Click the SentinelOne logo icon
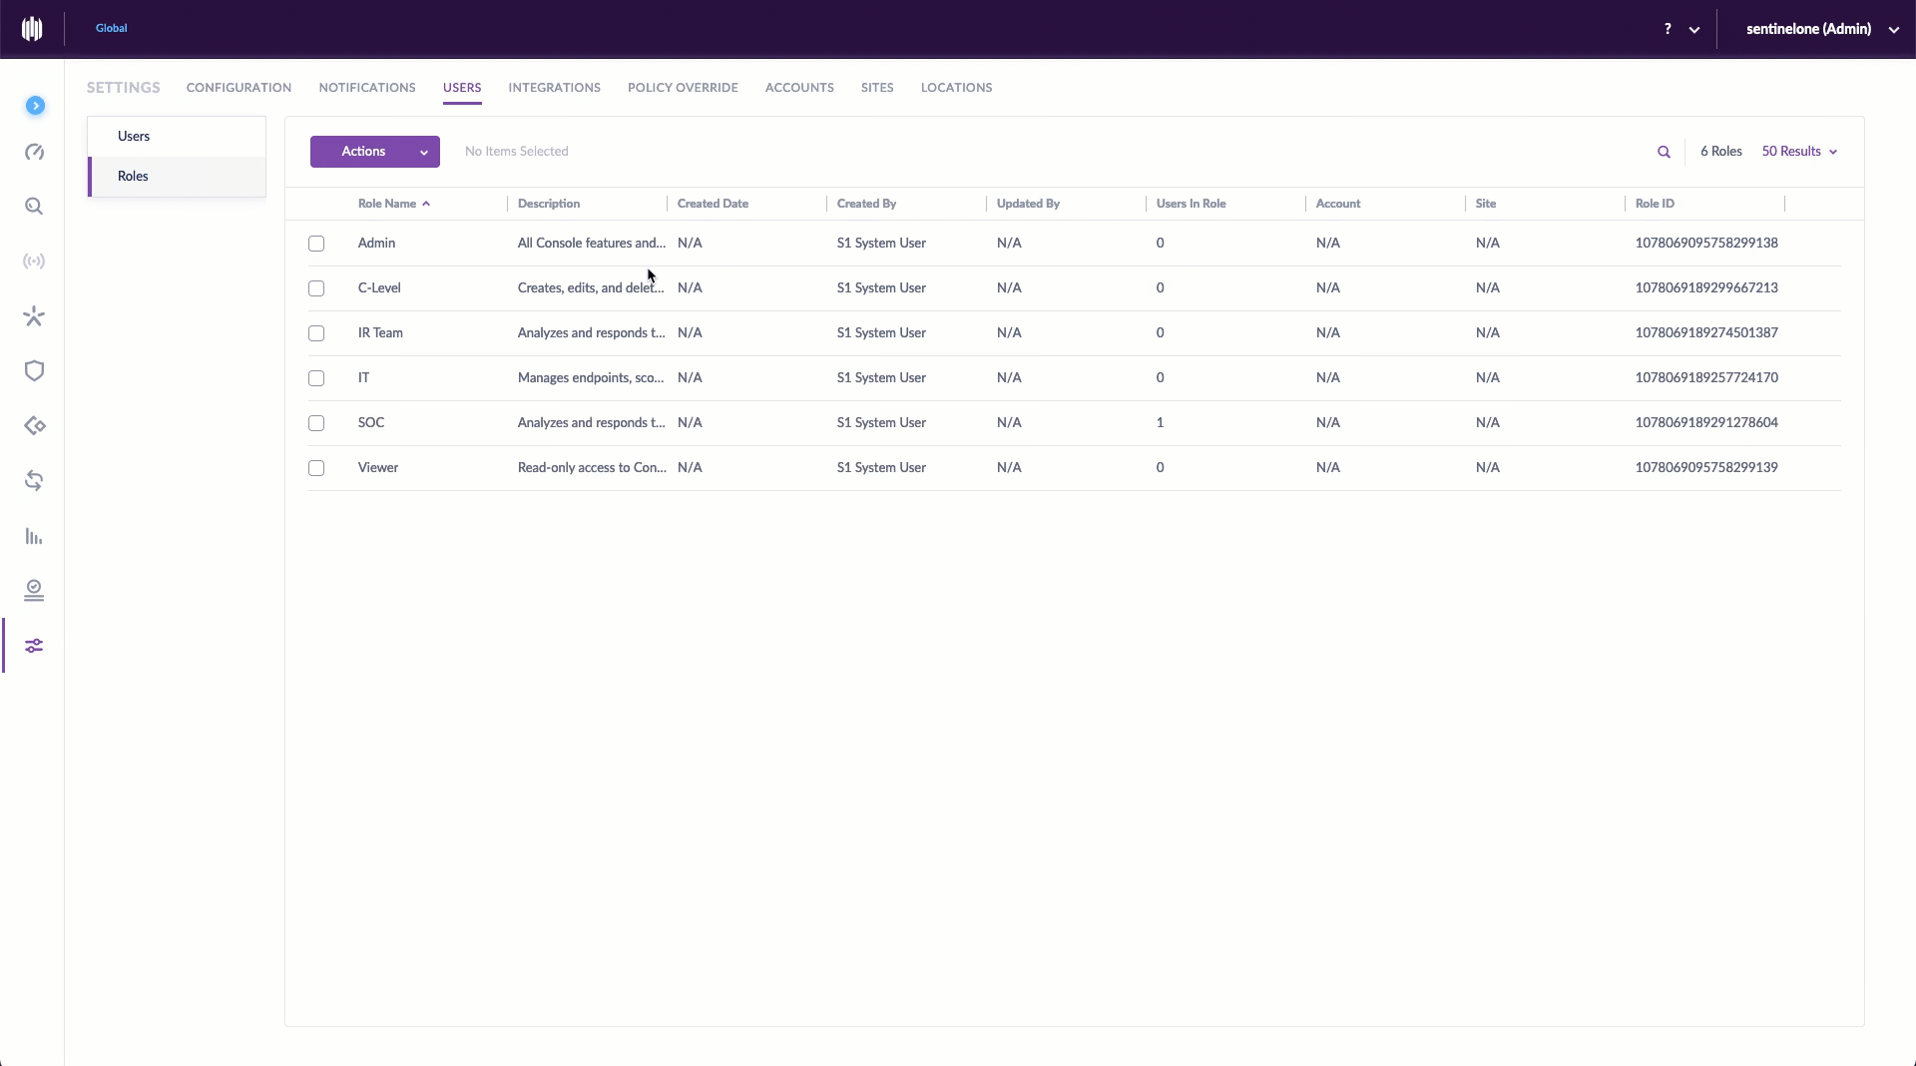 (x=32, y=29)
